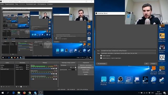This screenshot has width=168, height=95.
Task: Open the Вид menu
Action: pos(17,4)
